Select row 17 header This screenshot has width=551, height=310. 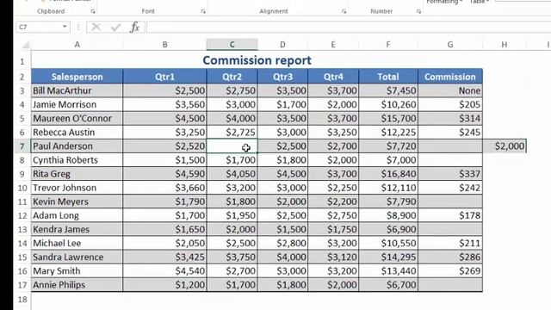point(22,285)
